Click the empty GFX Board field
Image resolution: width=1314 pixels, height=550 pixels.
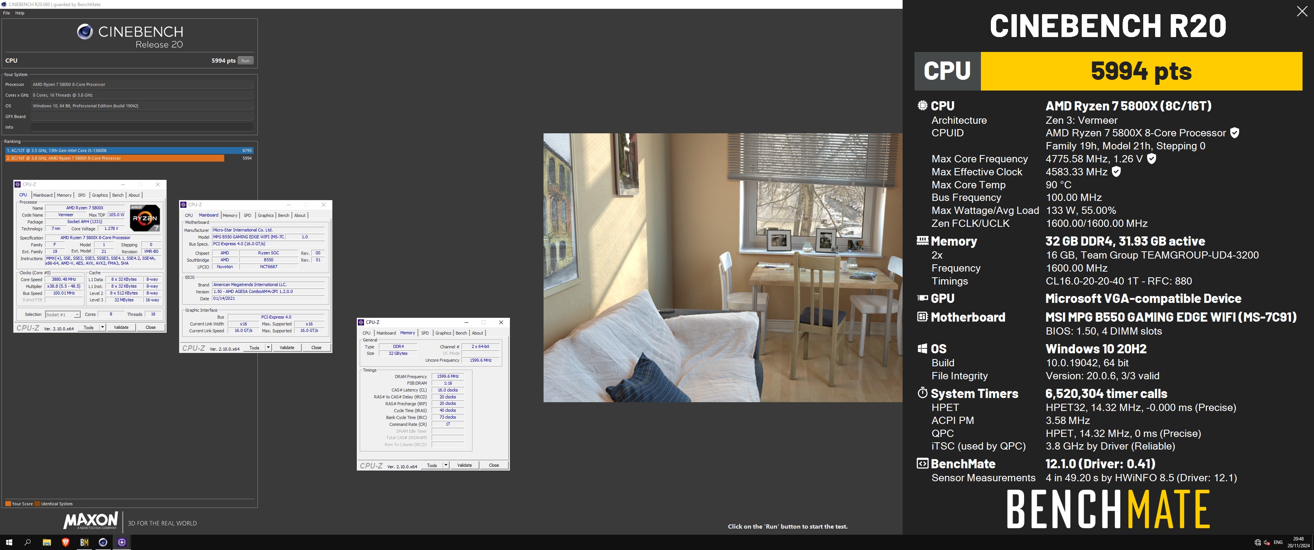[142, 116]
